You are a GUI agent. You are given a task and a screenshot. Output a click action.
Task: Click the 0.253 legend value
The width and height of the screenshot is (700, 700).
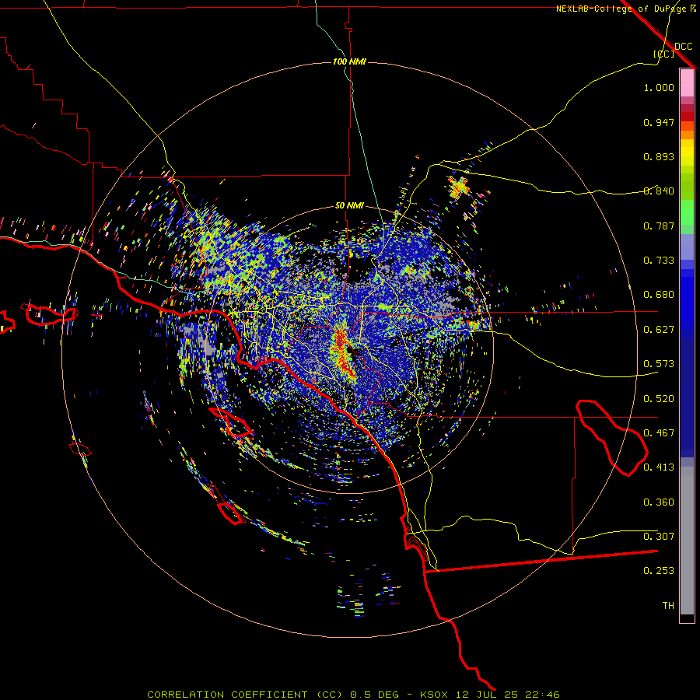[659, 571]
